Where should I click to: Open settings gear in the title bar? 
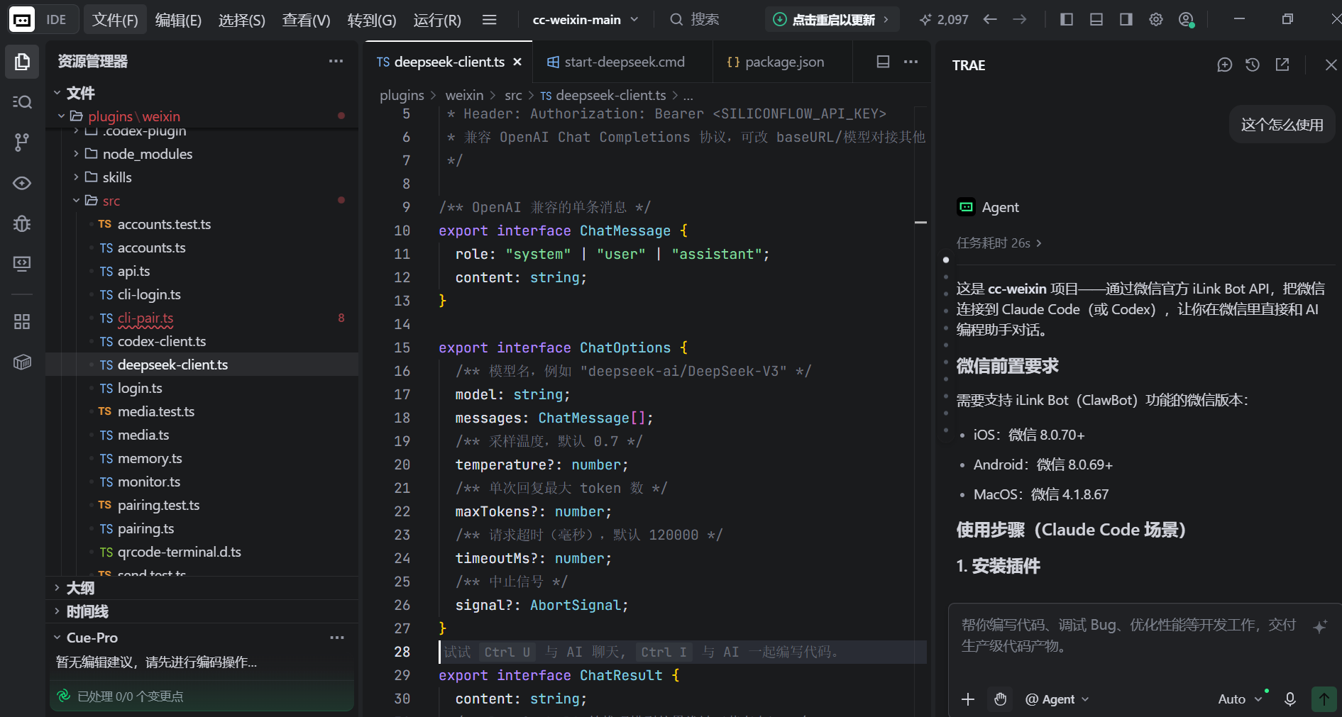point(1156,20)
